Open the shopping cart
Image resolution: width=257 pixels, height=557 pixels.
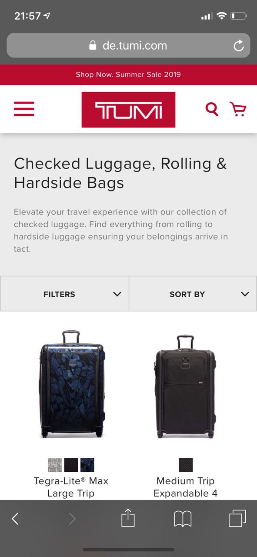point(237,109)
